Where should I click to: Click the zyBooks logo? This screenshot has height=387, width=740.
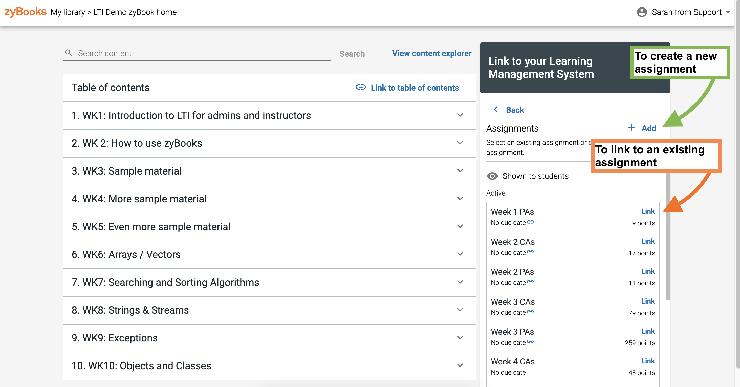pos(25,12)
